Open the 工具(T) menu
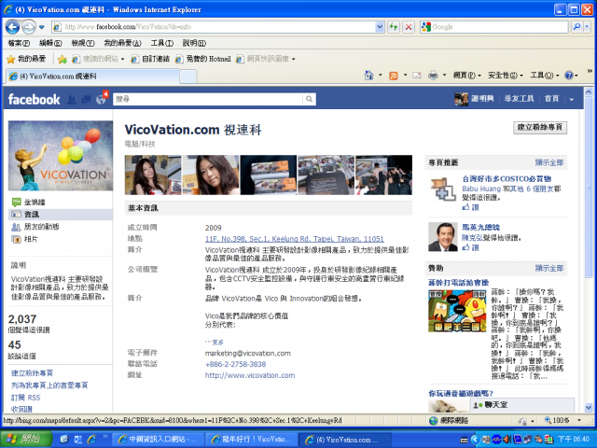The image size is (597, 448). pyautogui.click(x=161, y=43)
